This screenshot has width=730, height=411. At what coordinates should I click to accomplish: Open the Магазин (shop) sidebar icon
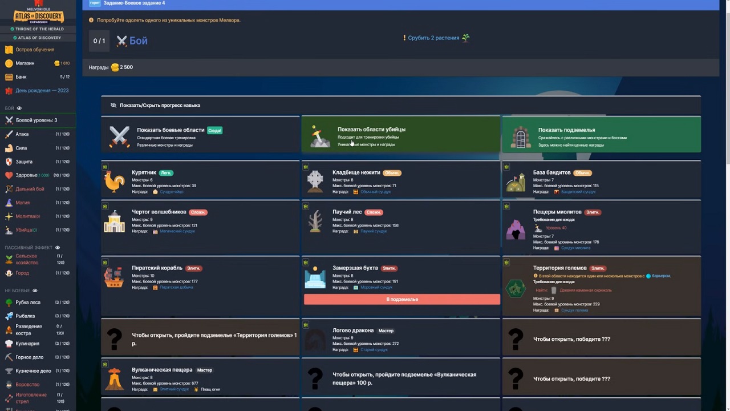coord(9,63)
